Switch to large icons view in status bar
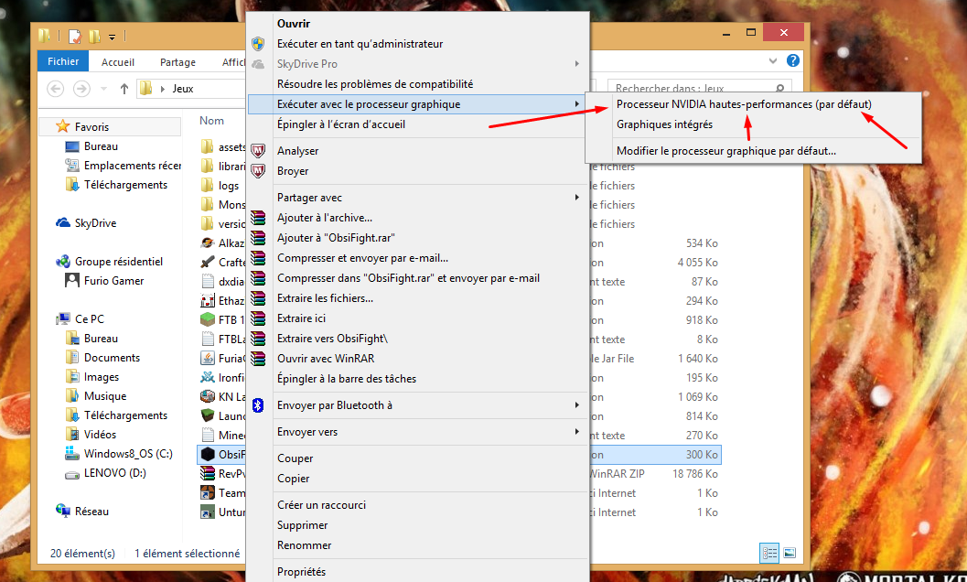 click(x=790, y=553)
